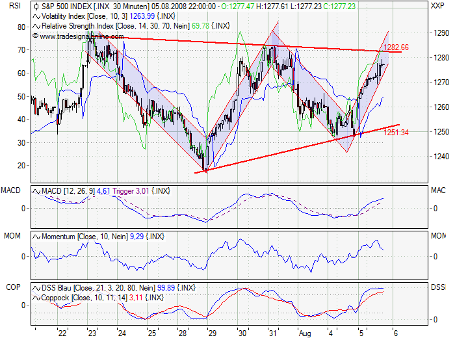Viewport: 455px width, 338px height.
Task: Click the line icon beside Momentum legend
Action: (36, 237)
